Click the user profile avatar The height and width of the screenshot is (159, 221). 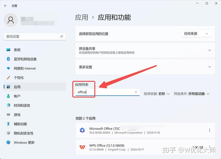11,20
